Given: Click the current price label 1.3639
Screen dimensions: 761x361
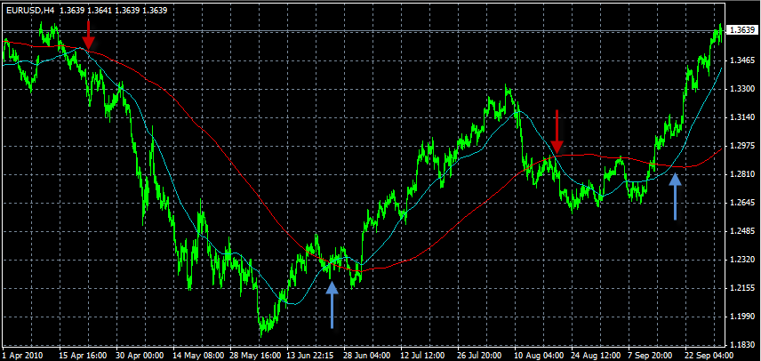Looking at the screenshot, I should tap(741, 30).
